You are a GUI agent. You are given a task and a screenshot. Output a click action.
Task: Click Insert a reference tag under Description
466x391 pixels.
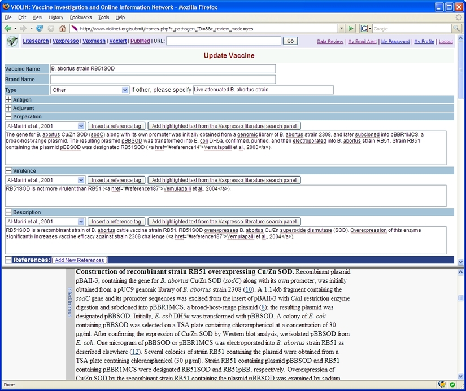[x=116, y=222]
